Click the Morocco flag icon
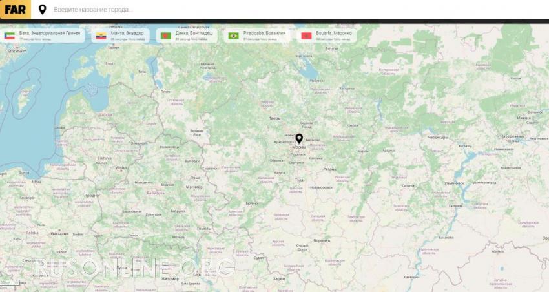Image resolution: width=549 pixels, height=292 pixels. (x=306, y=36)
